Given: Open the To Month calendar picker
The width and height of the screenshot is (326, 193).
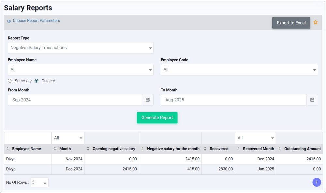Looking at the screenshot, I should (x=312, y=100).
